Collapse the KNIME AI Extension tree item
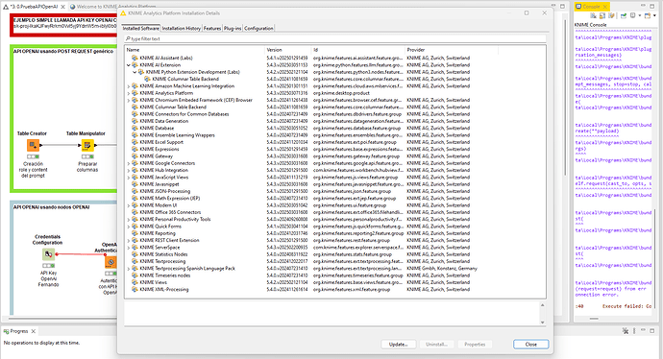Screen dimensions: 663x359 tap(129, 65)
